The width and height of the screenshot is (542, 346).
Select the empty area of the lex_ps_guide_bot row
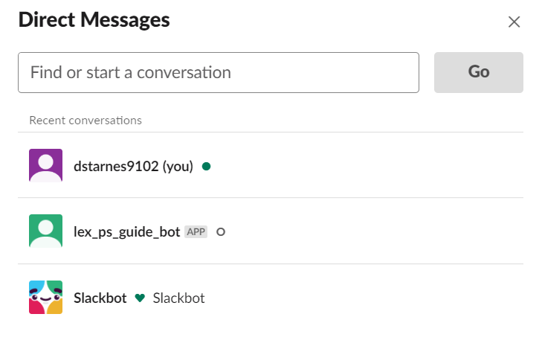pyautogui.click(x=373, y=231)
